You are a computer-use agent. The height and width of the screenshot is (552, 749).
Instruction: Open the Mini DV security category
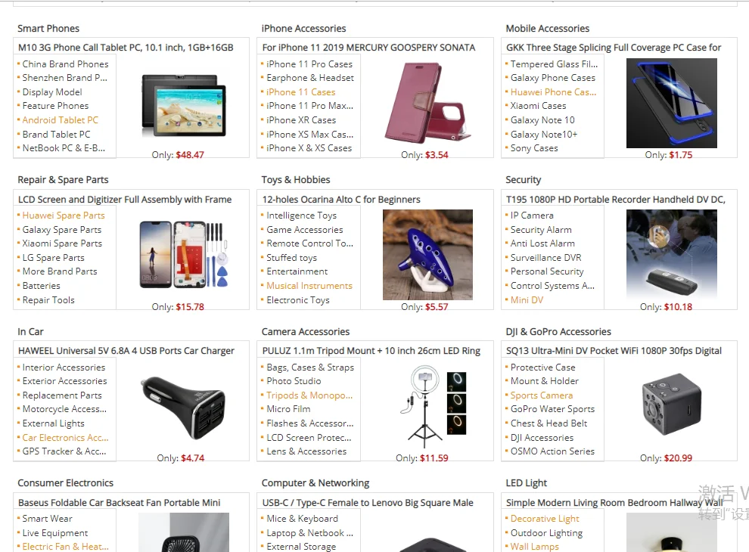pyautogui.click(x=527, y=300)
